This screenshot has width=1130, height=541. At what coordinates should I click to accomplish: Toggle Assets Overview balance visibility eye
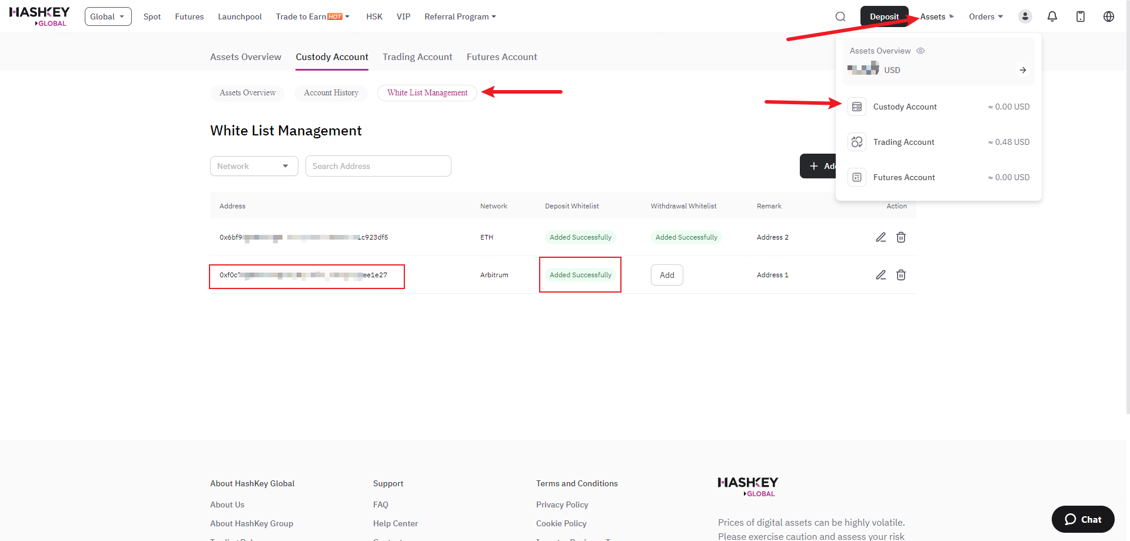click(x=920, y=51)
